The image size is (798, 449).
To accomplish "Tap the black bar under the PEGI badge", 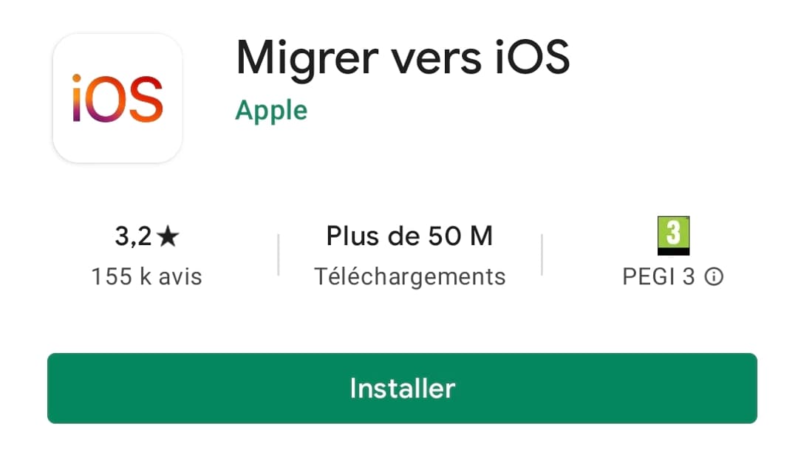I will 673,250.
